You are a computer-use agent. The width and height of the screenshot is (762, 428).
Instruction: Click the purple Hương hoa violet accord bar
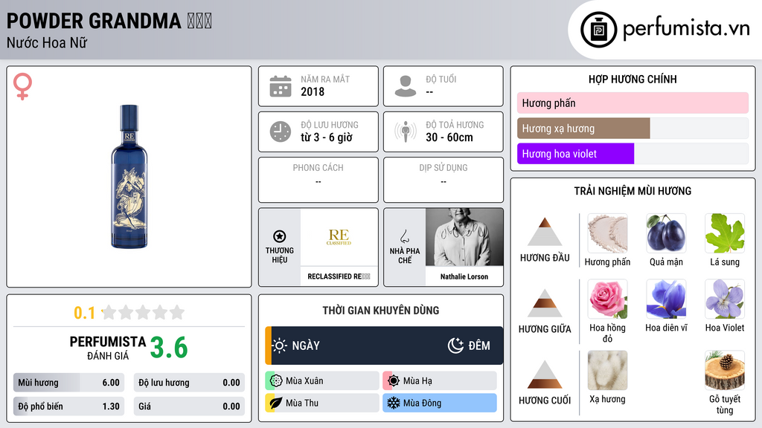click(x=575, y=153)
